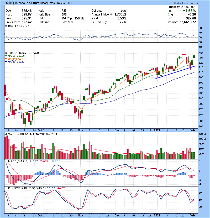
Task: Click the 330 price axis label
Action: (x=201, y=53)
